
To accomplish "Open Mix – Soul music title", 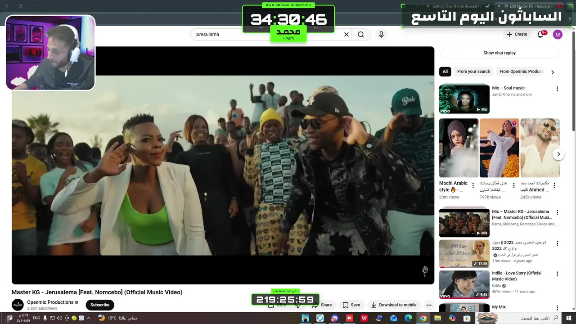I will tap(508, 88).
